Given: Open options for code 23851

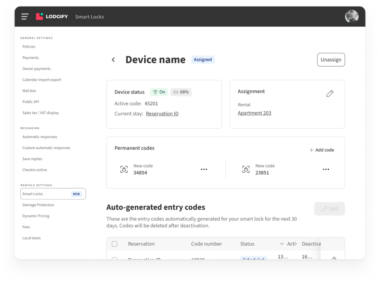Looking at the screenshot, I should (x=326, y=169).
